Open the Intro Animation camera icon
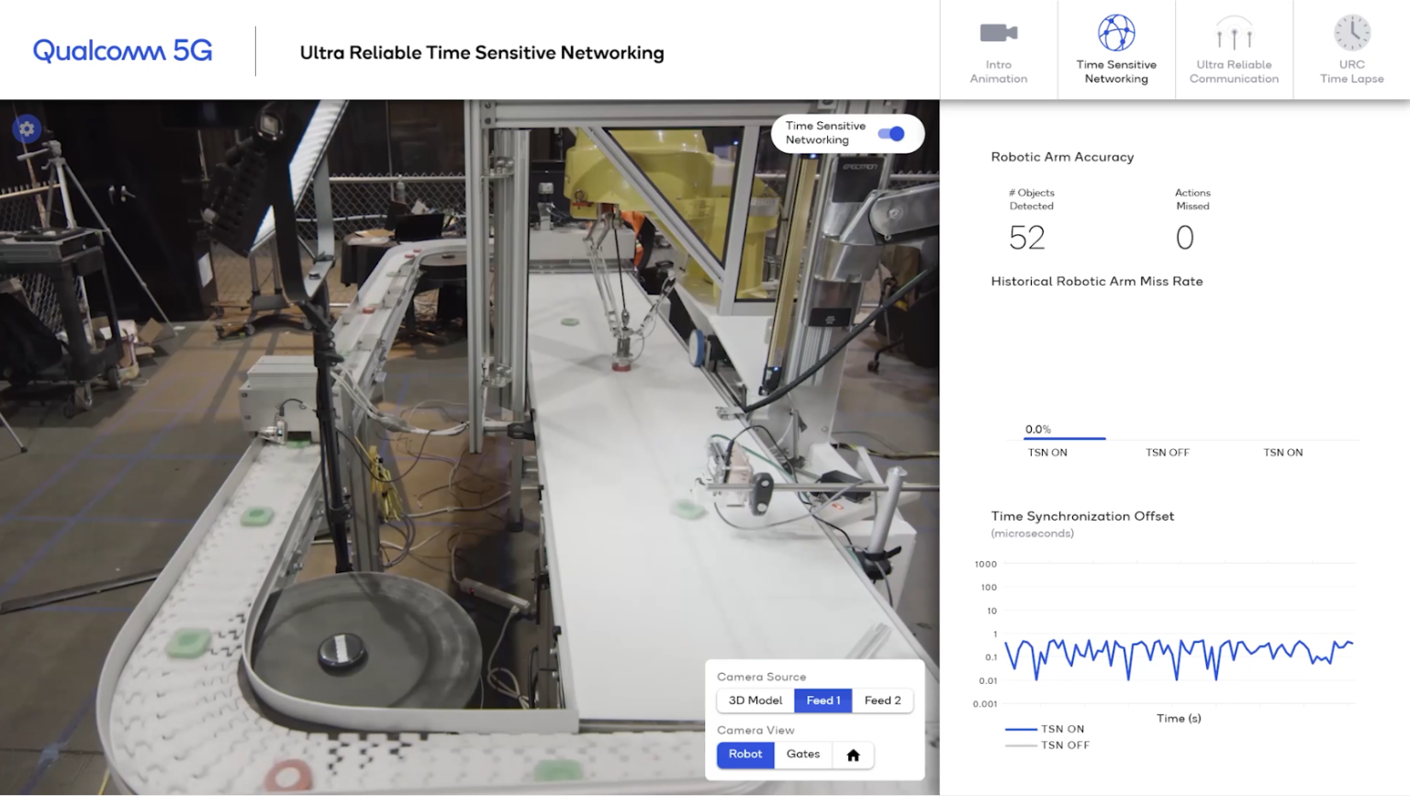Screen dimensions: 1410x796 998,34
